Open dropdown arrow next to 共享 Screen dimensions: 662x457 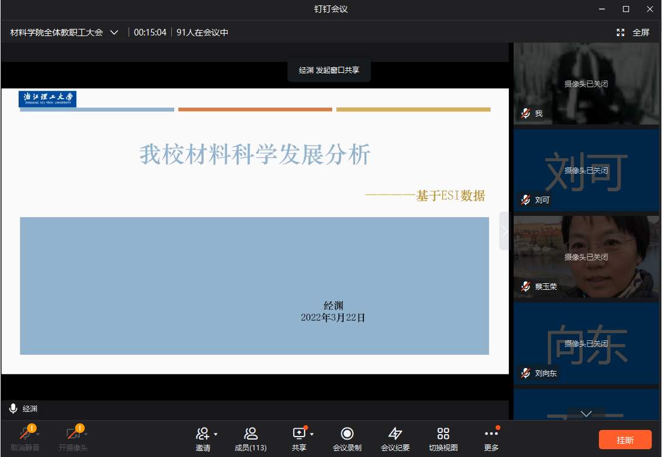coord(312,434)
